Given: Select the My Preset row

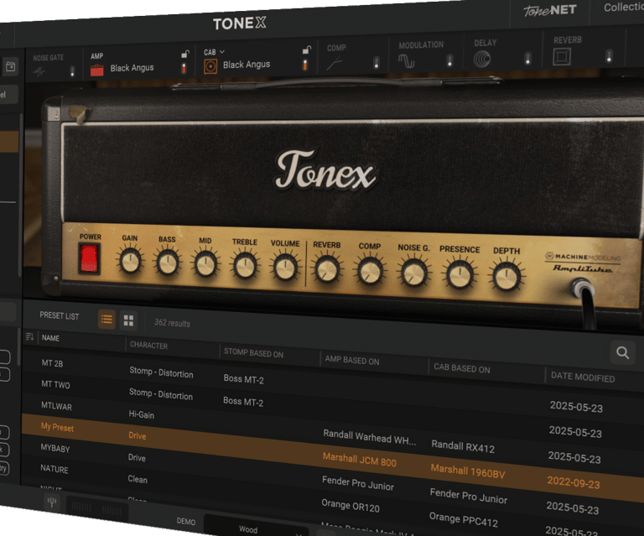Looking at the screenshot, I should pos(57,427).
